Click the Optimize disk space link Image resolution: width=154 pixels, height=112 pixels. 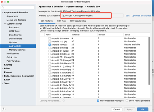point(141,16)
